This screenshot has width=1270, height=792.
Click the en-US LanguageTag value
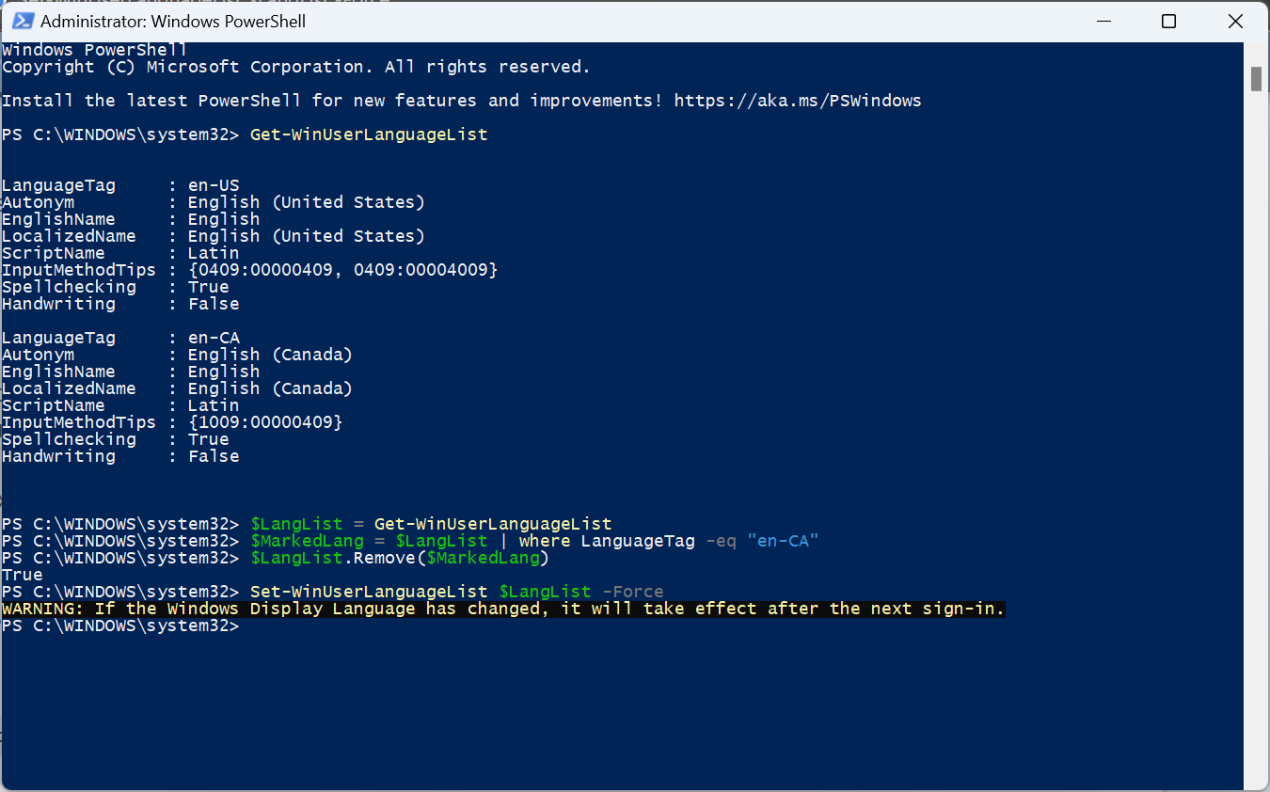pos(214,185)
